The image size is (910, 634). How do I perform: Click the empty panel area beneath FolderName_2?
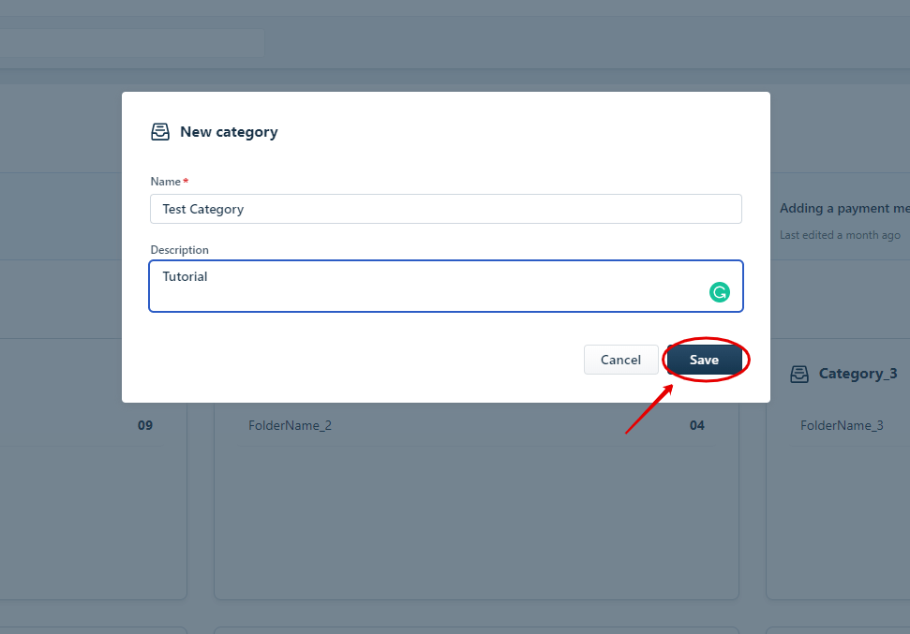(x=476, y=522)
